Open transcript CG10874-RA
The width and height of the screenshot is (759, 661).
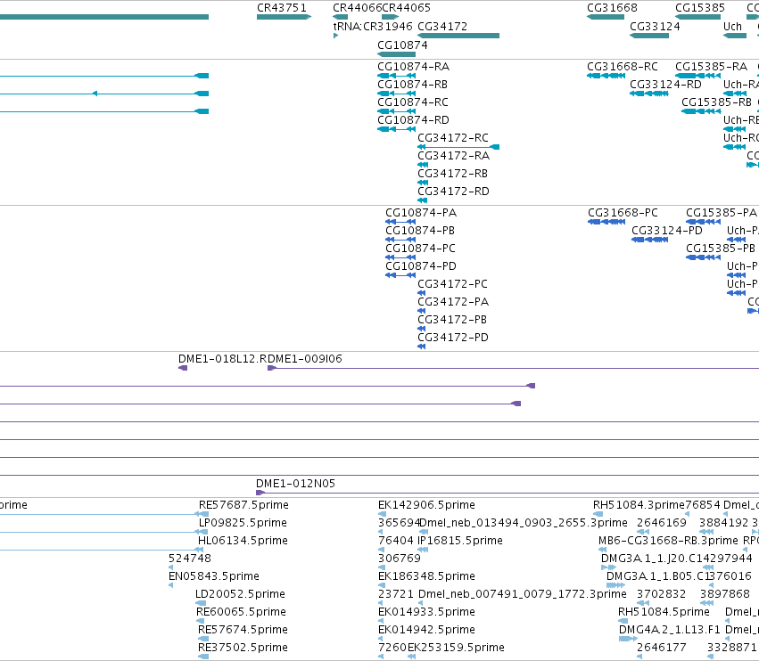point(413,67)
